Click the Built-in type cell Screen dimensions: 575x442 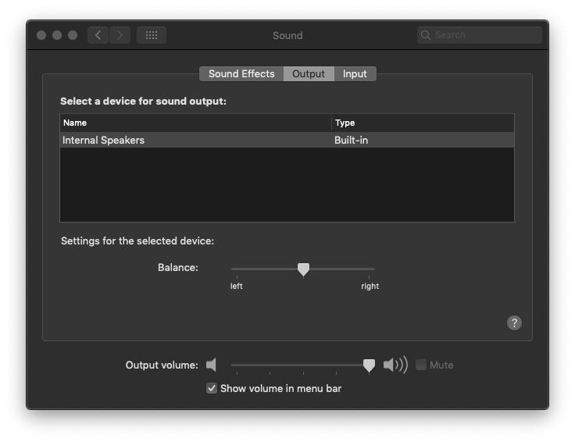(x=351, y=140)
